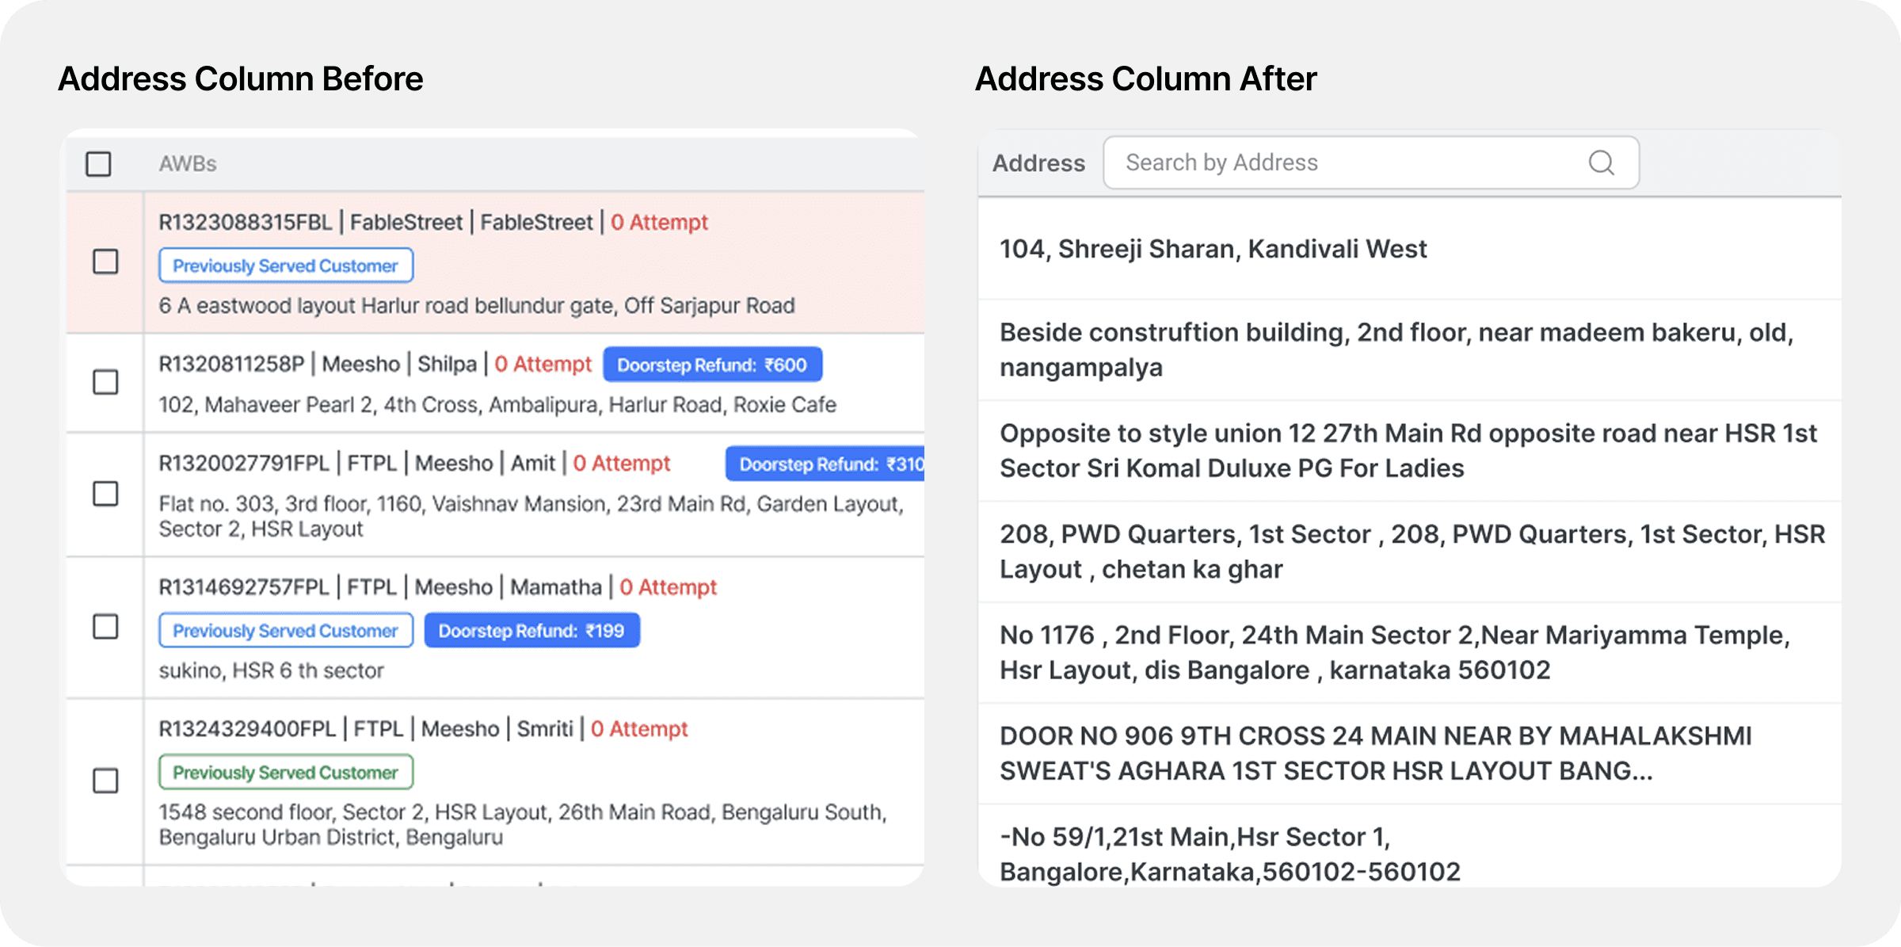Click the AWBs column header

(188, 164)
